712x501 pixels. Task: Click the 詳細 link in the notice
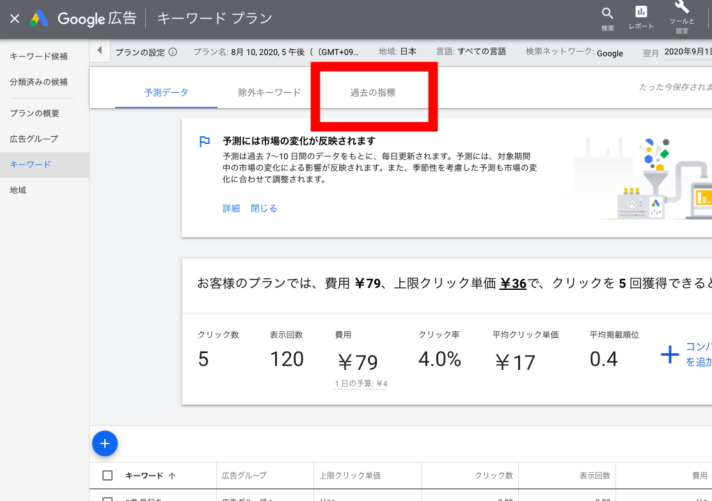click(x=231, y=209)
